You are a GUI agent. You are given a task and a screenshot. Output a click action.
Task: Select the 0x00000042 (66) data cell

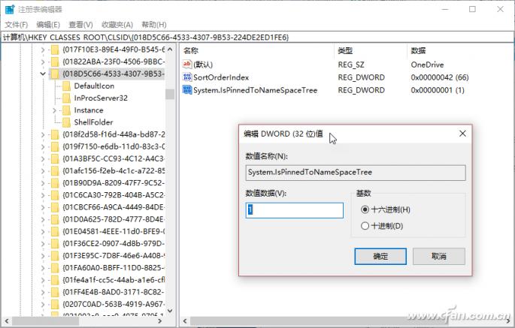(x=440, y=77)
